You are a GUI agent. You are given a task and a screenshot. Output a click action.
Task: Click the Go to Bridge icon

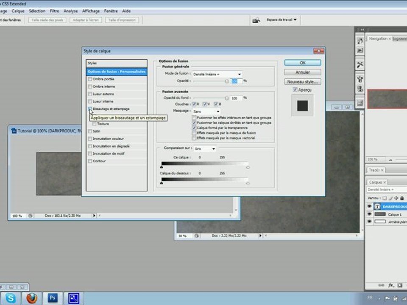(x=256, y=20)
